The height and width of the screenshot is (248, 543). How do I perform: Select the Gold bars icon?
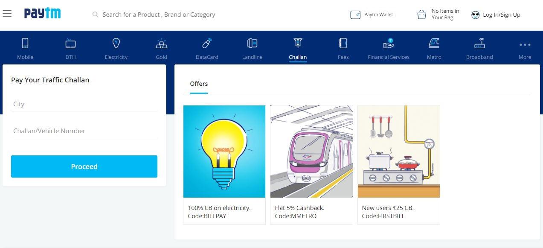(161, 43)
